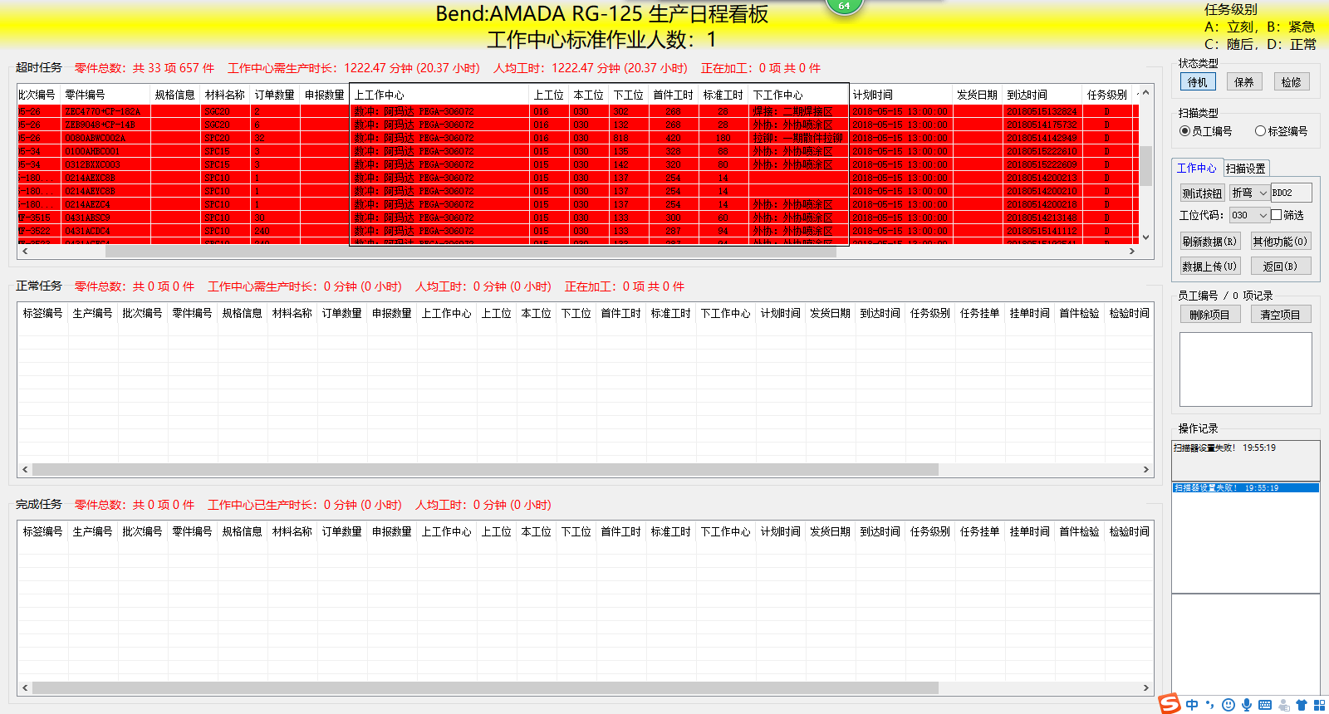Click the normal tasks table scrollbar thumb
1329x714 pixels.
click(485, 469)
